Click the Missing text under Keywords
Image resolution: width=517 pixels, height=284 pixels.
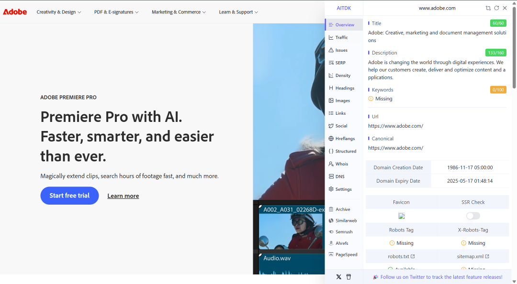click(384, 98)
